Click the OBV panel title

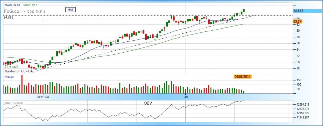[x=148, y=103]
